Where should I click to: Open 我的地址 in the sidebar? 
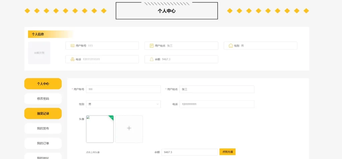tap(43, 157)
